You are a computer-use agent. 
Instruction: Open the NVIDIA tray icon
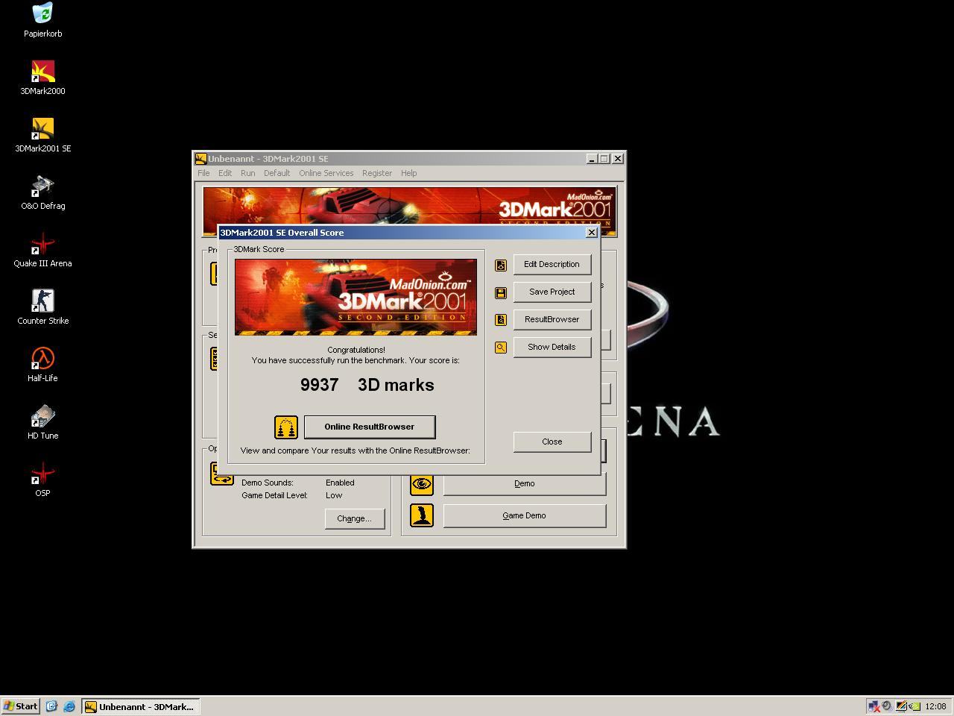914,706
